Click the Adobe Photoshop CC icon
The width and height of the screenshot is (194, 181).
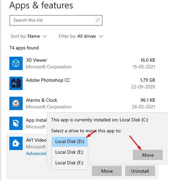tap(16, 83)
